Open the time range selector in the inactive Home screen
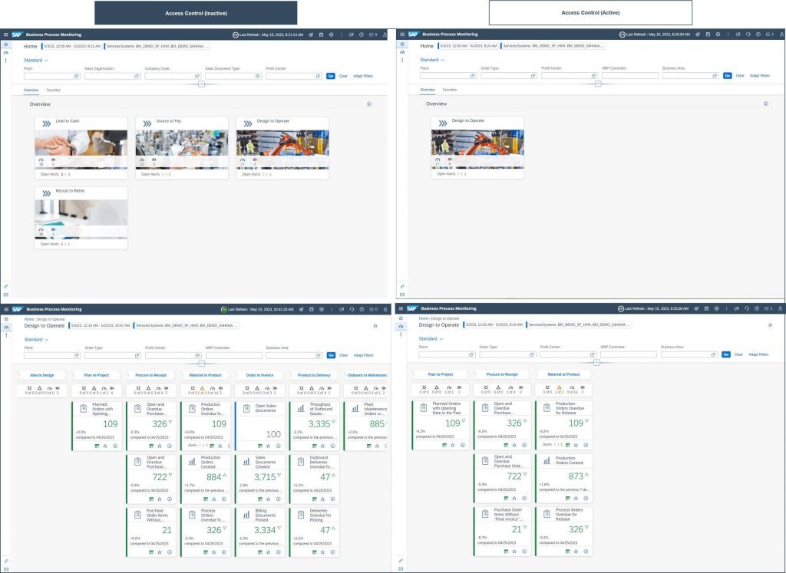Viewport: 786px width, 573px height. [72, 46]
